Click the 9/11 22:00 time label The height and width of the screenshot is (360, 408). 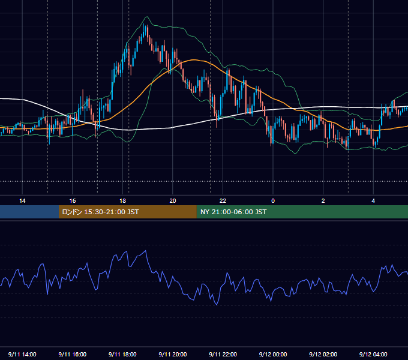point(223,354)
